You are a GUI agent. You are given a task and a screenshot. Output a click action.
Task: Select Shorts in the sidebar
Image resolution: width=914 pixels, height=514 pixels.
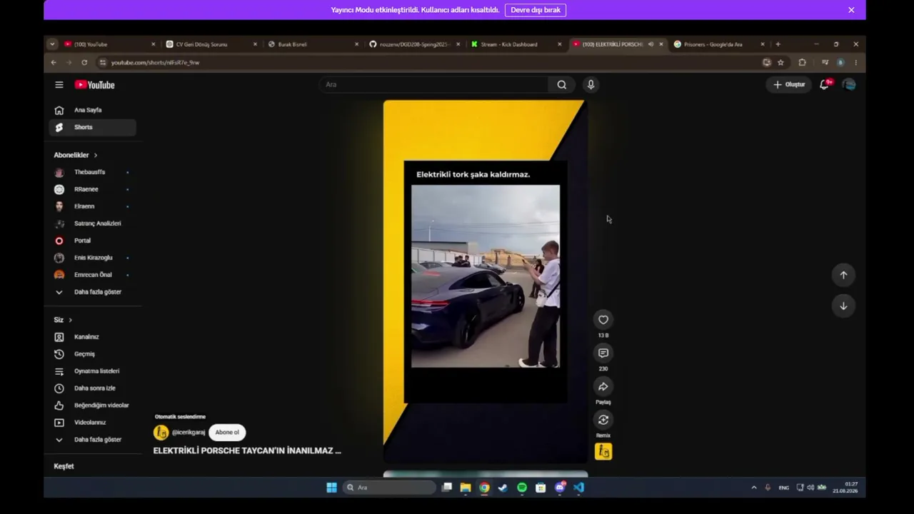93,127
